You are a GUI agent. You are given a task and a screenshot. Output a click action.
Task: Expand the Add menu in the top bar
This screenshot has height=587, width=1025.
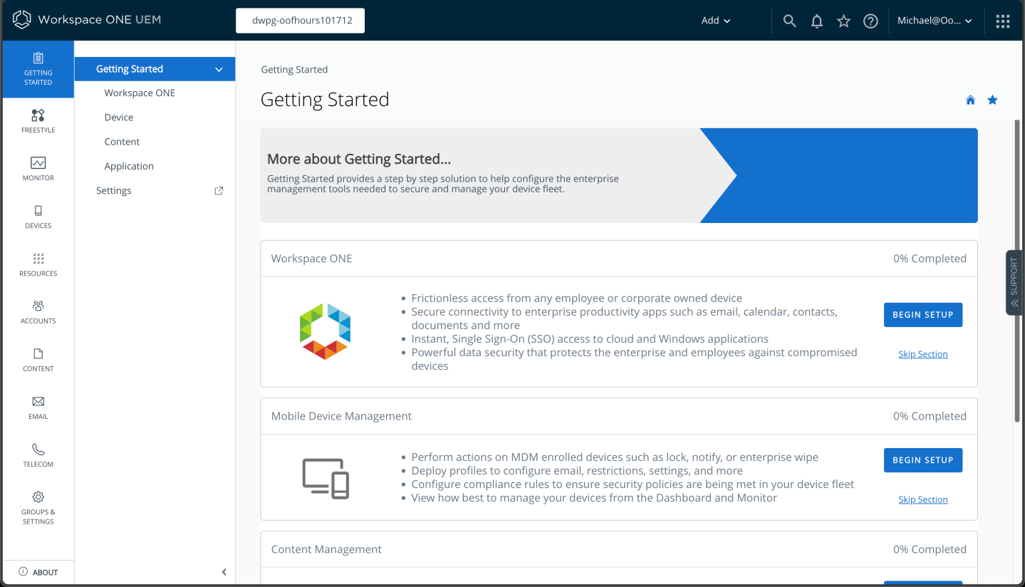point(716,21)
